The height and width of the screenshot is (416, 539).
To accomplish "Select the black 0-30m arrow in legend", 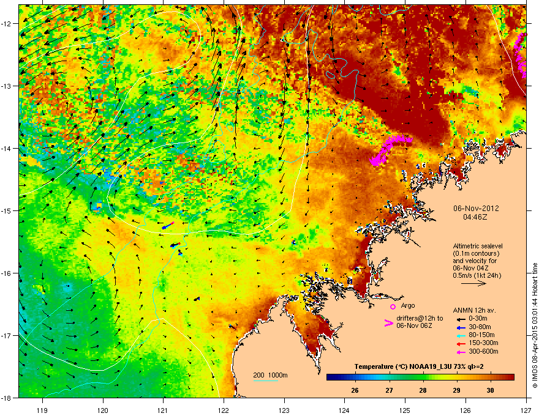I will tap(461, 319).
